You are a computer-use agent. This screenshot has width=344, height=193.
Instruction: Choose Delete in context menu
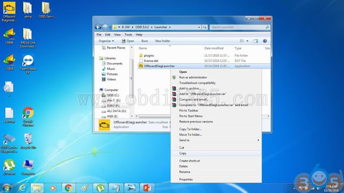pyautogui.click(x=216, y=166)
